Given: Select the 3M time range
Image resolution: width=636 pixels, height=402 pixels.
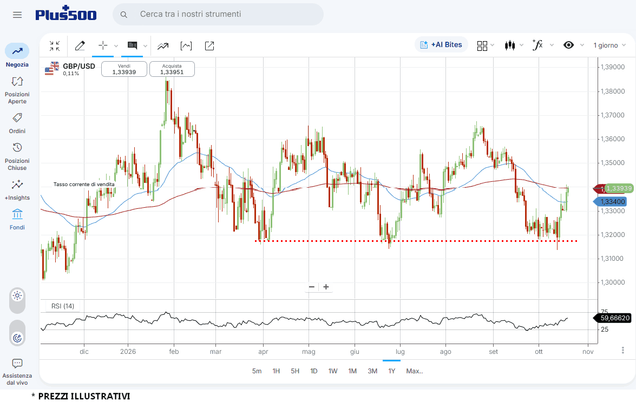Looking at the screenshot, I should point(372,371).
